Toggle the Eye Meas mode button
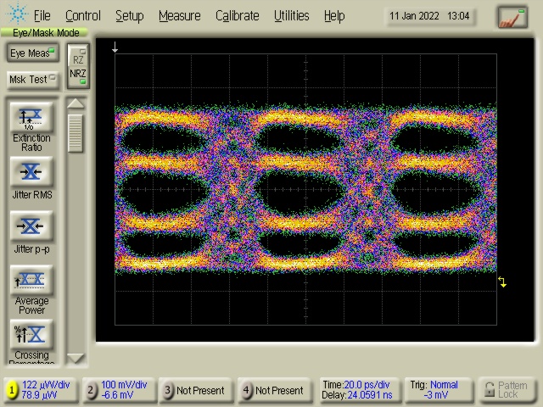Image resolution: width=543 pixels, height=407 pixels. [x=31, y=53]
